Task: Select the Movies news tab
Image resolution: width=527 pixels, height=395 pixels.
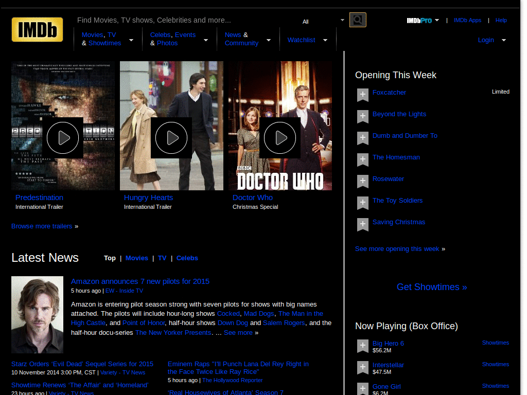Action: tap(137, 258)
